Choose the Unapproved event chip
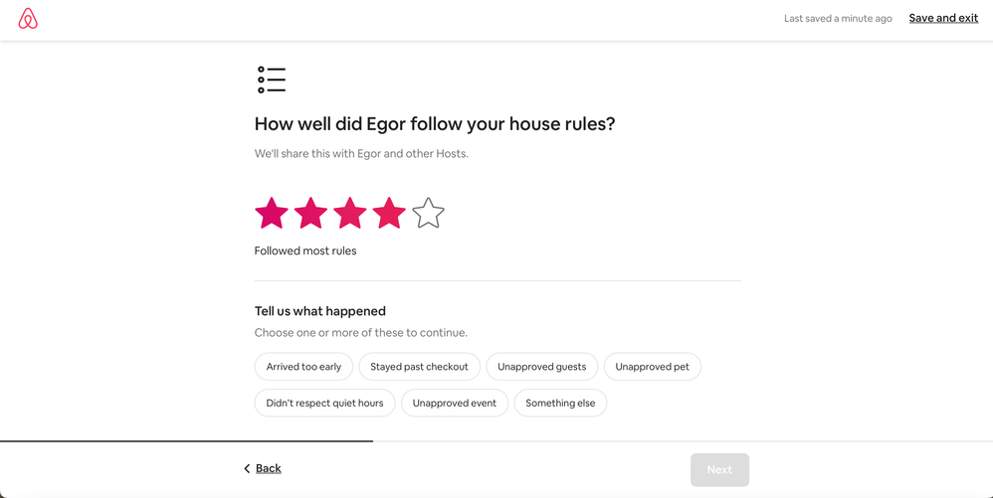 (x=455, y=403)
